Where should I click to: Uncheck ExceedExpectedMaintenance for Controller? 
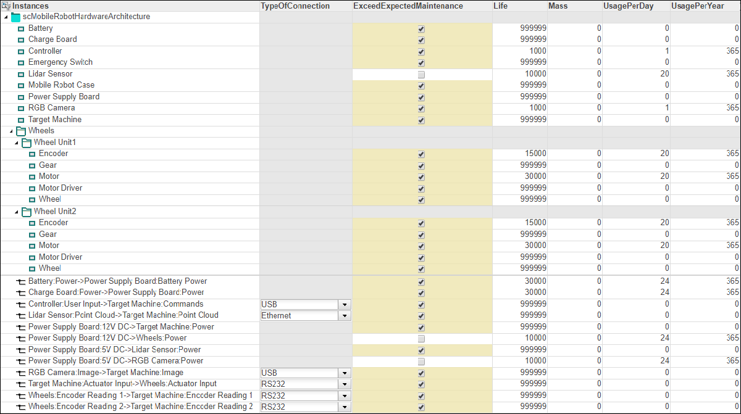click(x=421, y=52)
